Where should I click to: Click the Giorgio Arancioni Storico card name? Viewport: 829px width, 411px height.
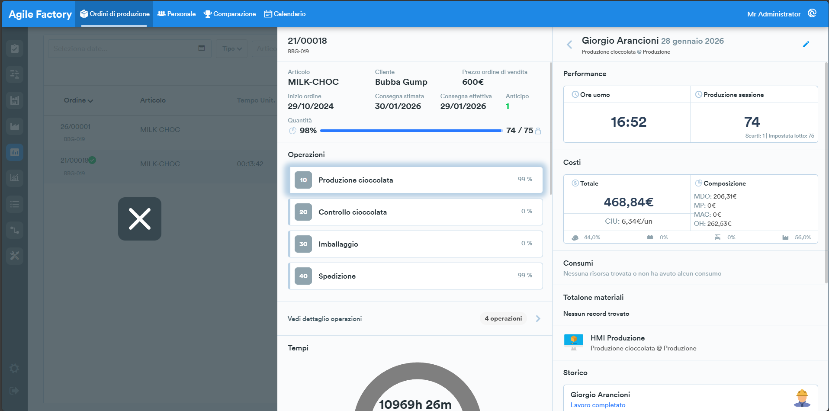[600, 395]
